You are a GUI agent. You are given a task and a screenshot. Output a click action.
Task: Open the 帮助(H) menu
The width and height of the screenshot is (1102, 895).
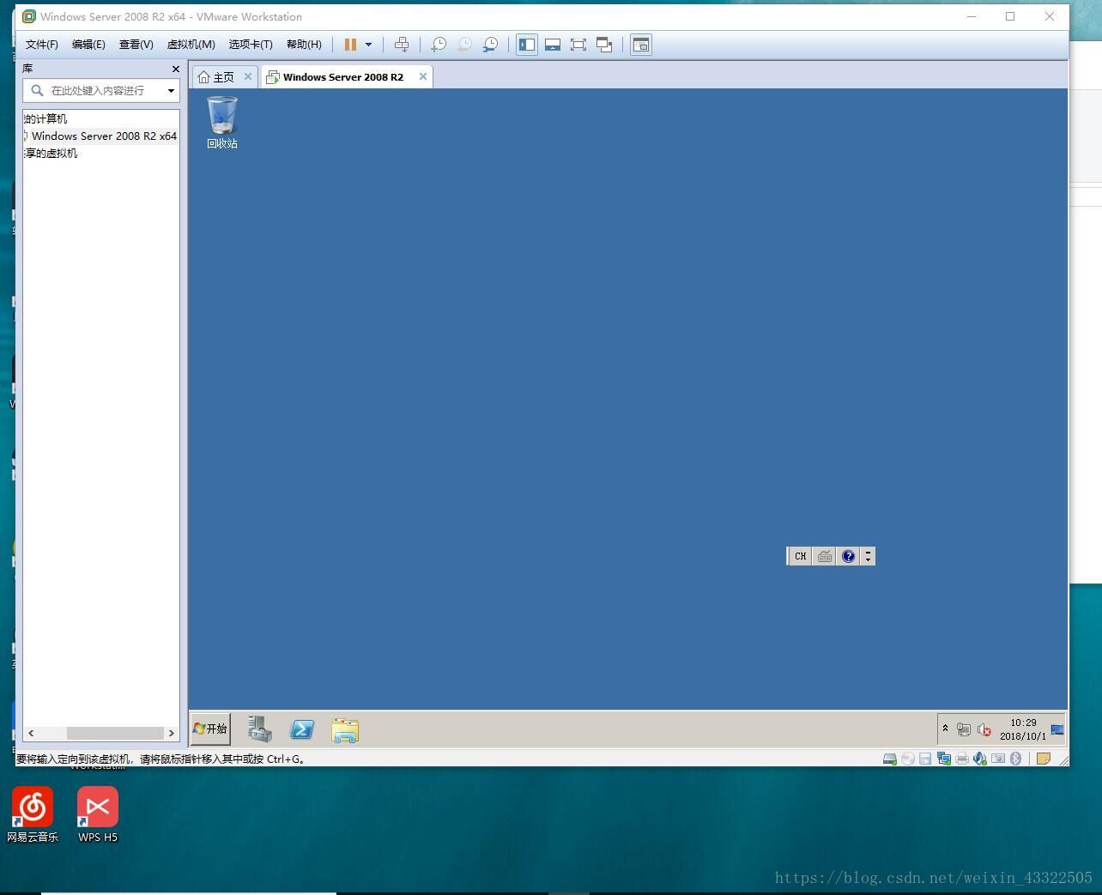[x=304, y=45]
